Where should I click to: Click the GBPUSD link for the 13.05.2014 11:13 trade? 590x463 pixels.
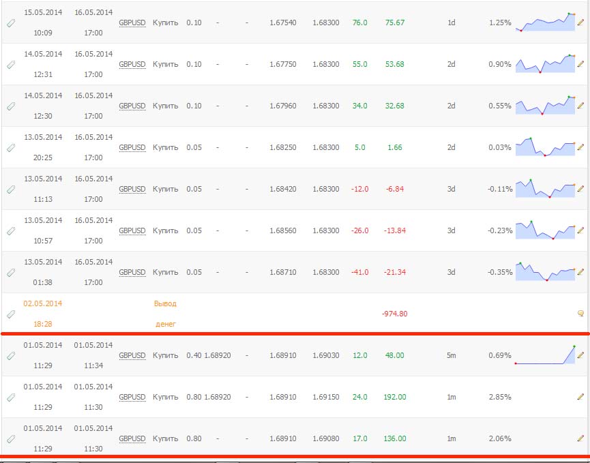[x=132, y=189]
